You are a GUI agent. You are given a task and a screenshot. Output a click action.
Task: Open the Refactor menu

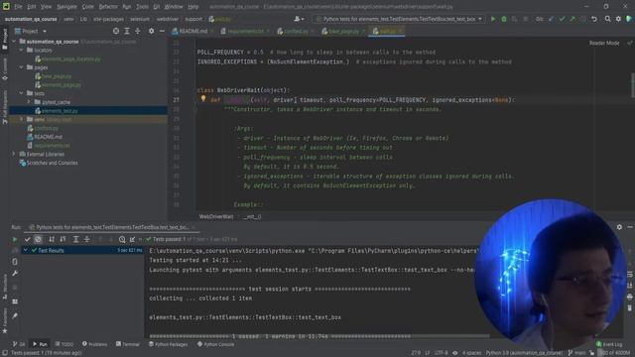108,7
